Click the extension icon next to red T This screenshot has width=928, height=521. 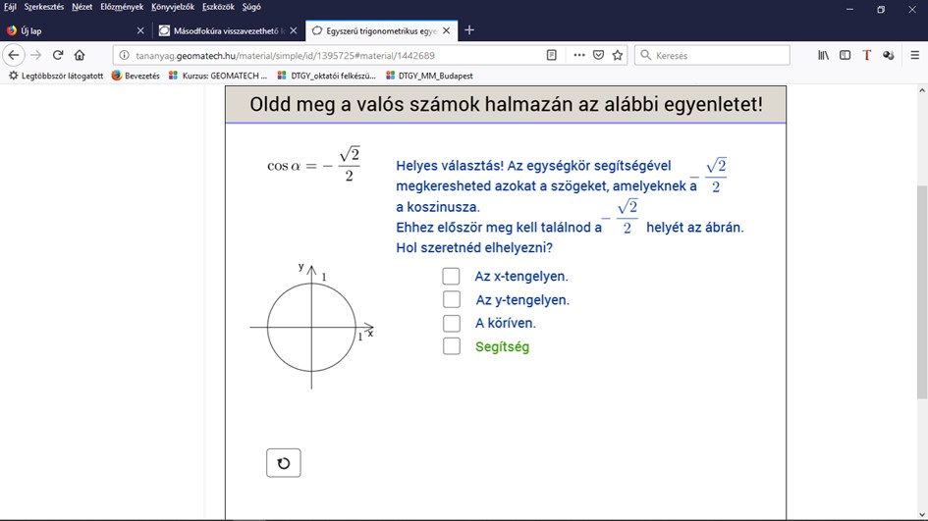889,55
